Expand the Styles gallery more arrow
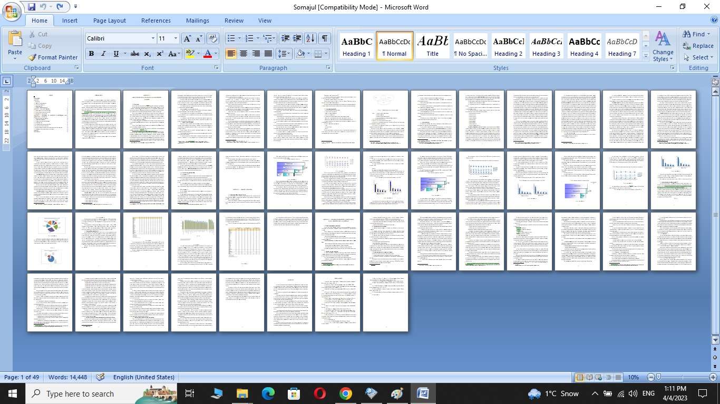 click(x=646, y=56)
